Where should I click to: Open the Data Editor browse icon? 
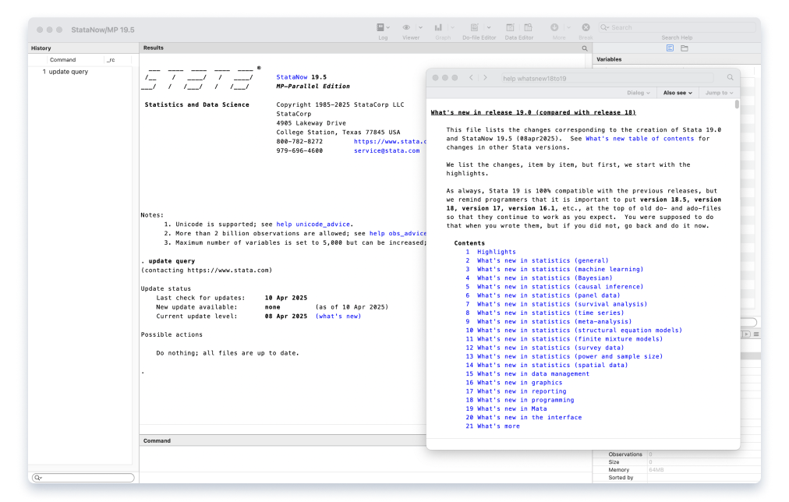click(x=528, y=27)
